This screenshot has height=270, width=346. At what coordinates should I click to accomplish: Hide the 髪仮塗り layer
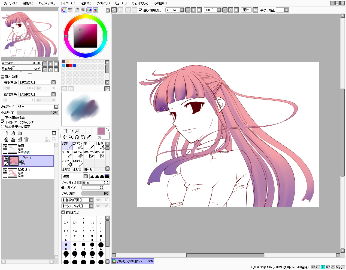tap(5, 170)
